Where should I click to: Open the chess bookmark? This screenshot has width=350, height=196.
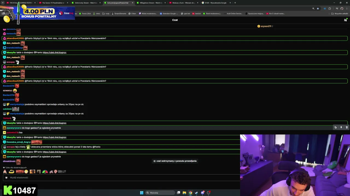(x=97, y=14)
